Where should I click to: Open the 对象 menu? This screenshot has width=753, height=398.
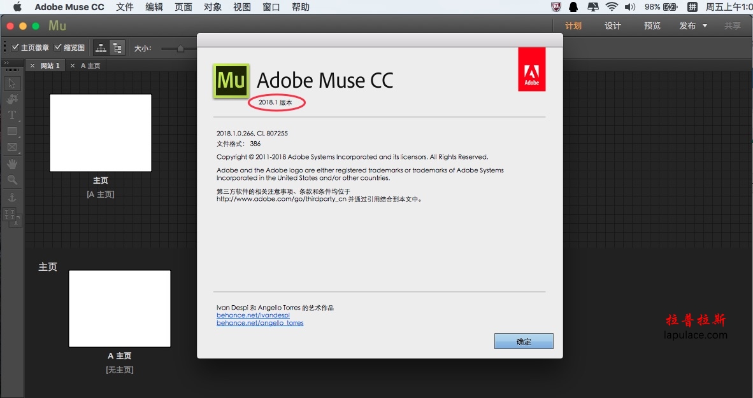click(213, 7)
